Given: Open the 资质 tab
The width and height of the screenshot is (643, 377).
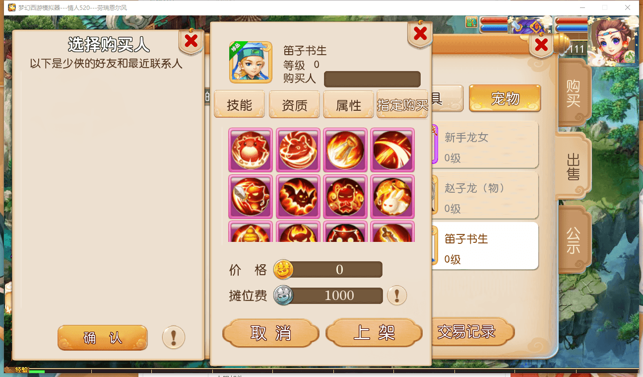Looking at the screenshot, I should tap(294, 105).
